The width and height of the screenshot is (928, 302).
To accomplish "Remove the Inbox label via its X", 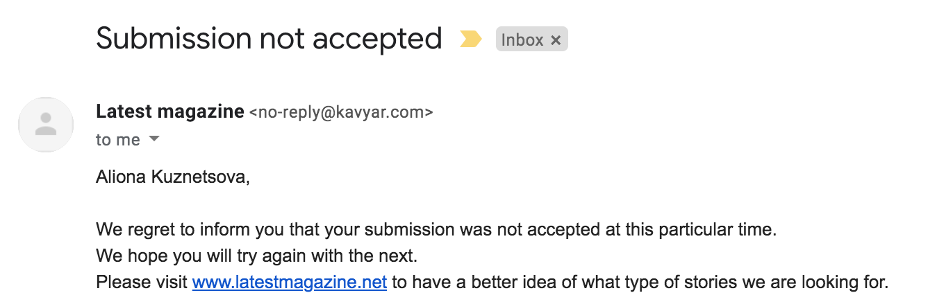I will click(556, 40).
